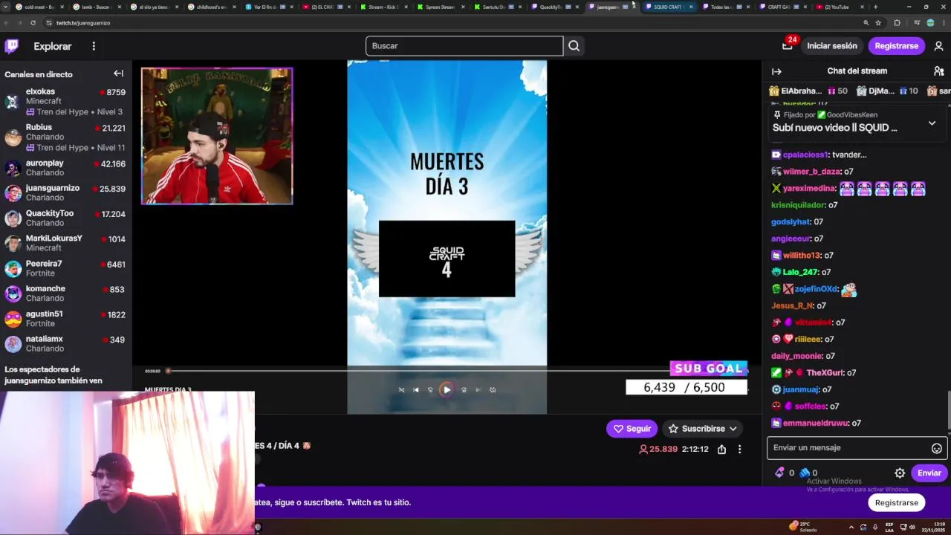Click chat username TheXGuri

point(825,373)
